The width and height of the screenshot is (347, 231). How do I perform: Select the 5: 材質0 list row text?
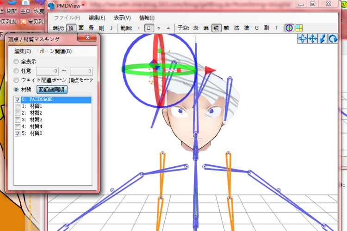click(32, 134)
